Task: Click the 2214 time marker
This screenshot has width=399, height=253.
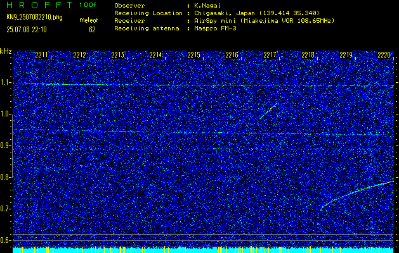Action: point(155,54)
